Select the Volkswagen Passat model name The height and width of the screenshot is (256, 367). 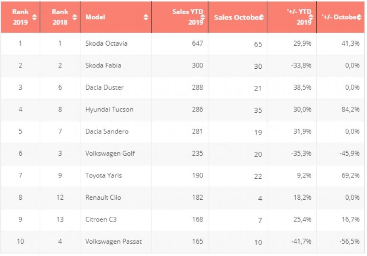(x=113, y=241)
